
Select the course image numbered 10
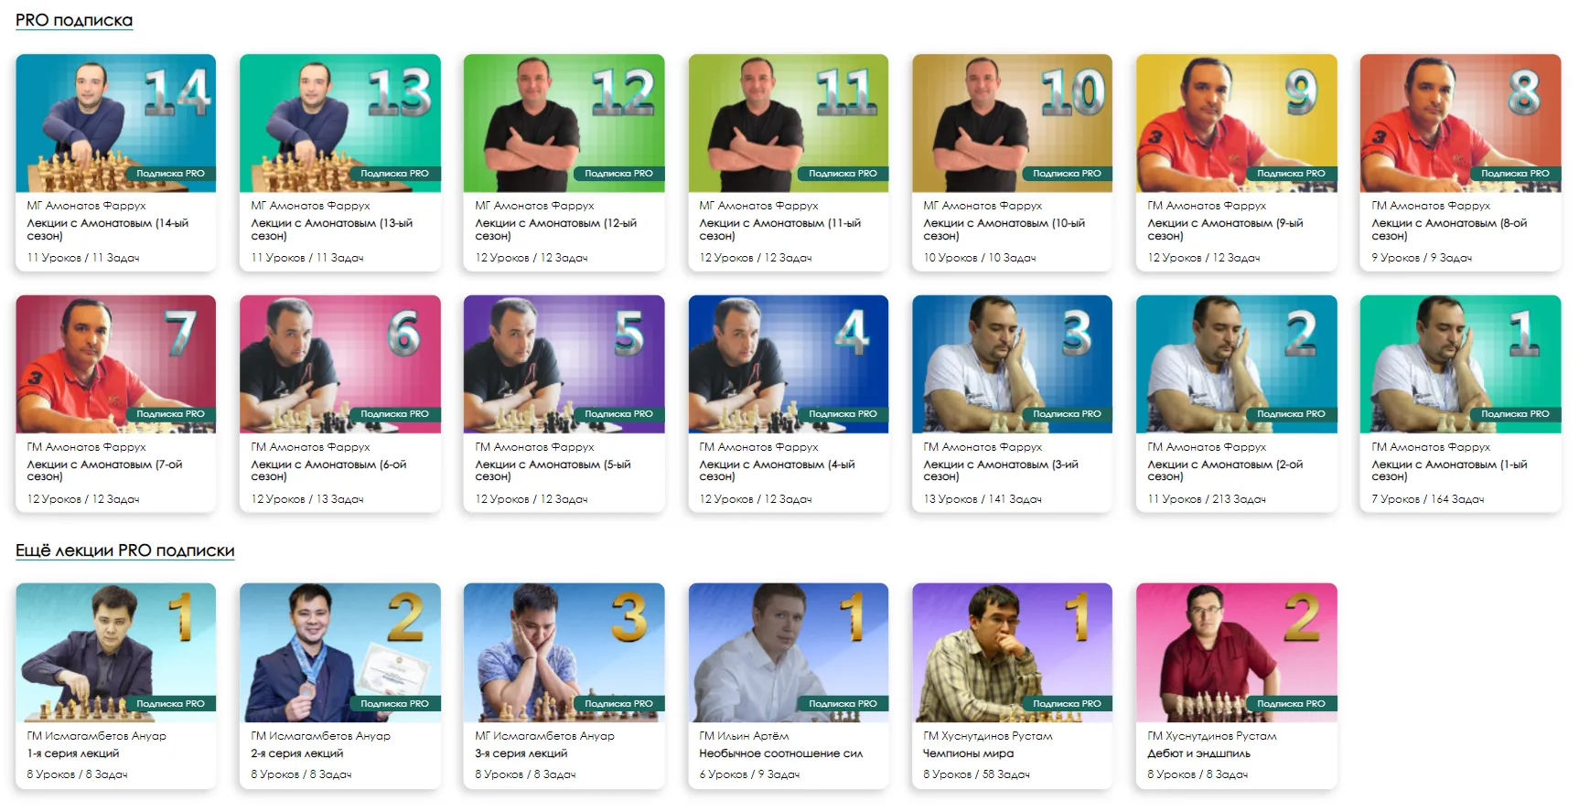(x=1013, y=123)
